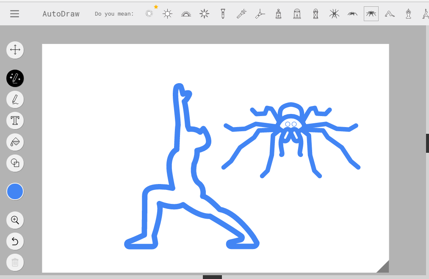The width and height of the screenshot is (429, 279).
Task: Click the AutoDraw title text
Action: 61,13
